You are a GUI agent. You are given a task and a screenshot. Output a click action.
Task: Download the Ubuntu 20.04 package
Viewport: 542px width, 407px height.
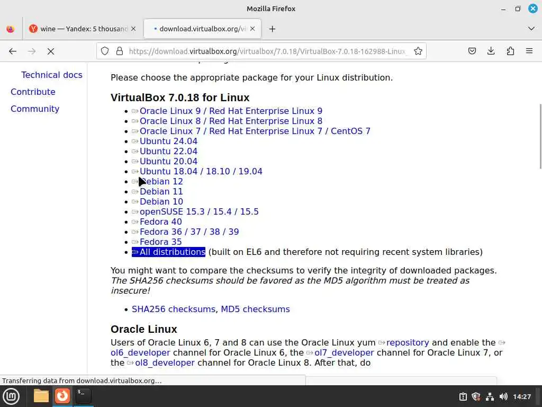click(168, 161)
